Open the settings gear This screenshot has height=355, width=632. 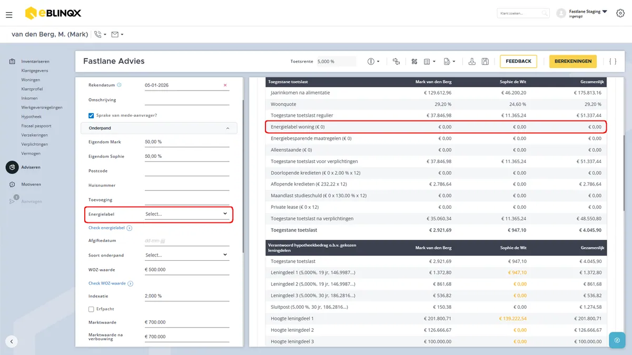[x=620, y=14]
